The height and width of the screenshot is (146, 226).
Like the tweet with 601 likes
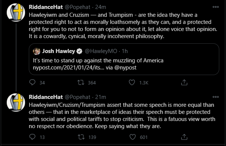(132, 137)
